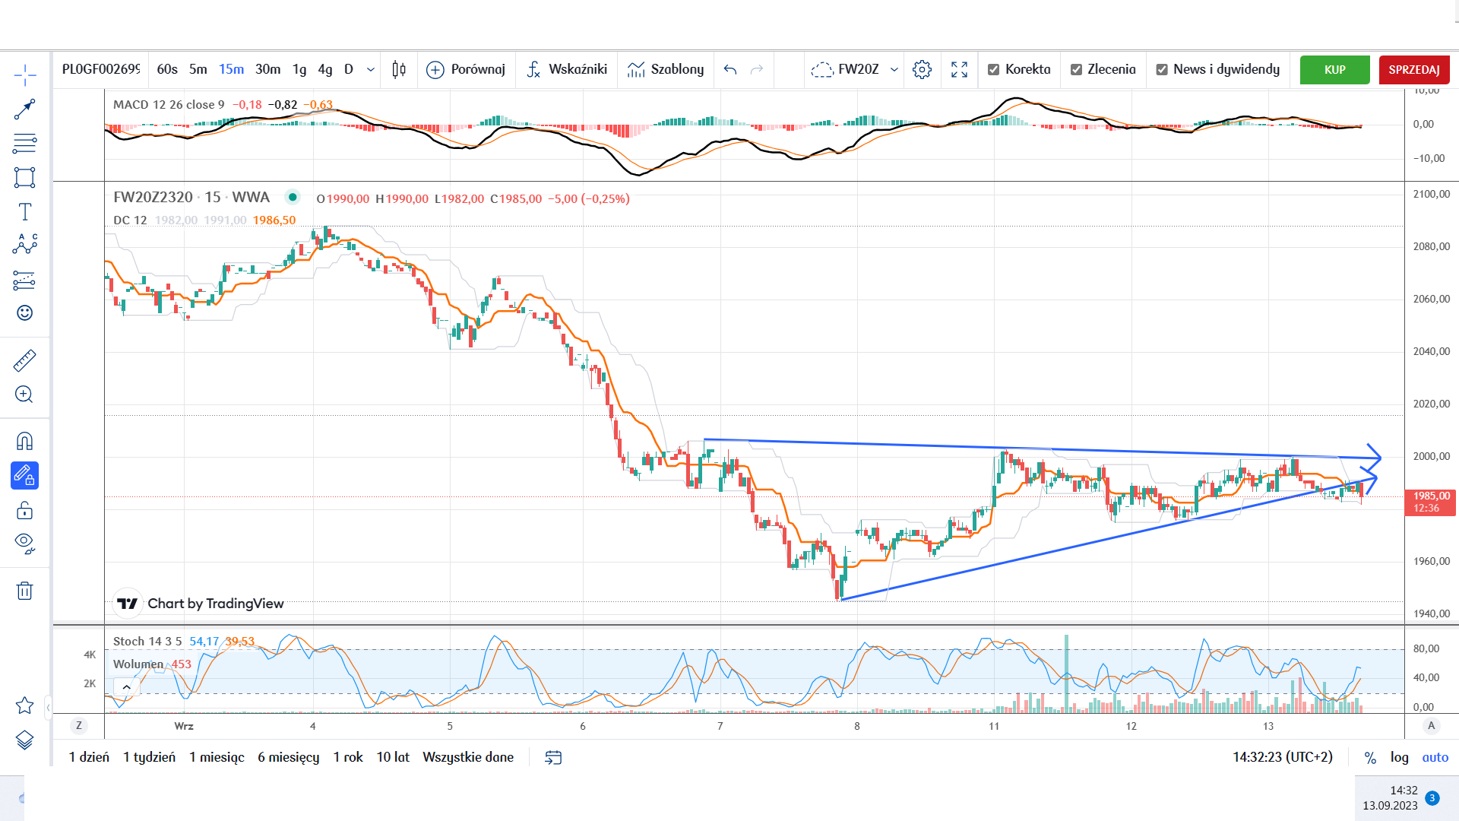
Task: Select the 15m interval
Action: pyautogui.click(x=232, y=69)
